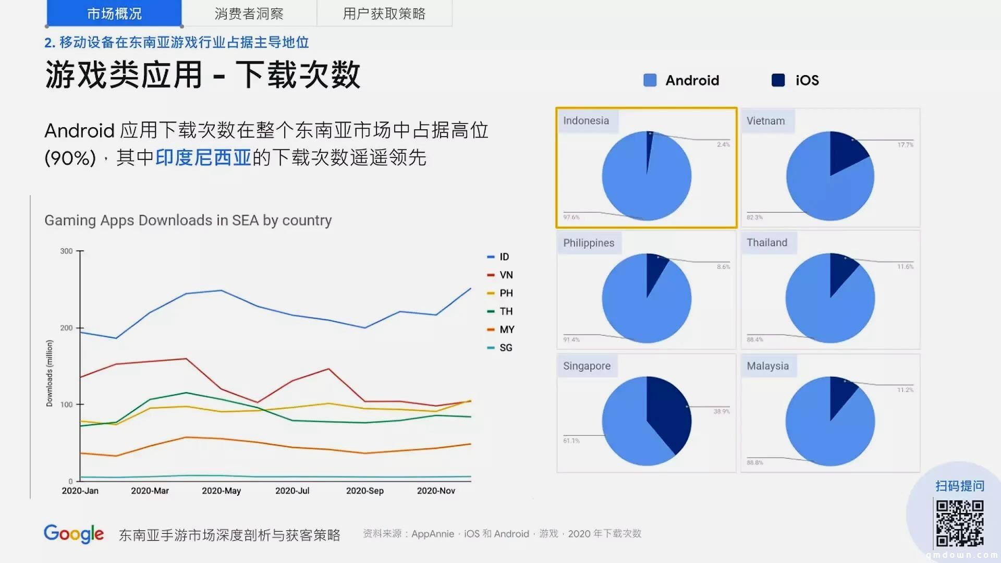1001x563 pixels.
Task: Click the Google logo
Action: click(x=74, y=534)
